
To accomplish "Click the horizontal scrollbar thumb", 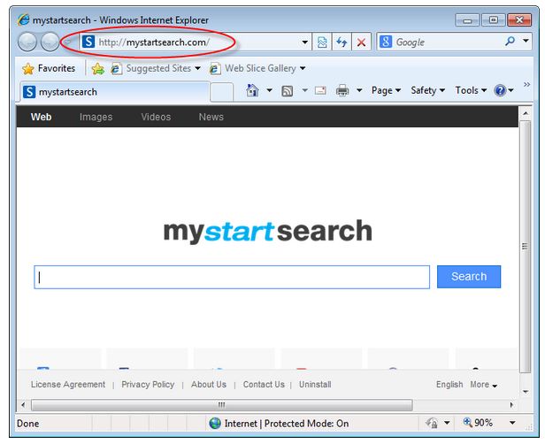I will 222,405.
